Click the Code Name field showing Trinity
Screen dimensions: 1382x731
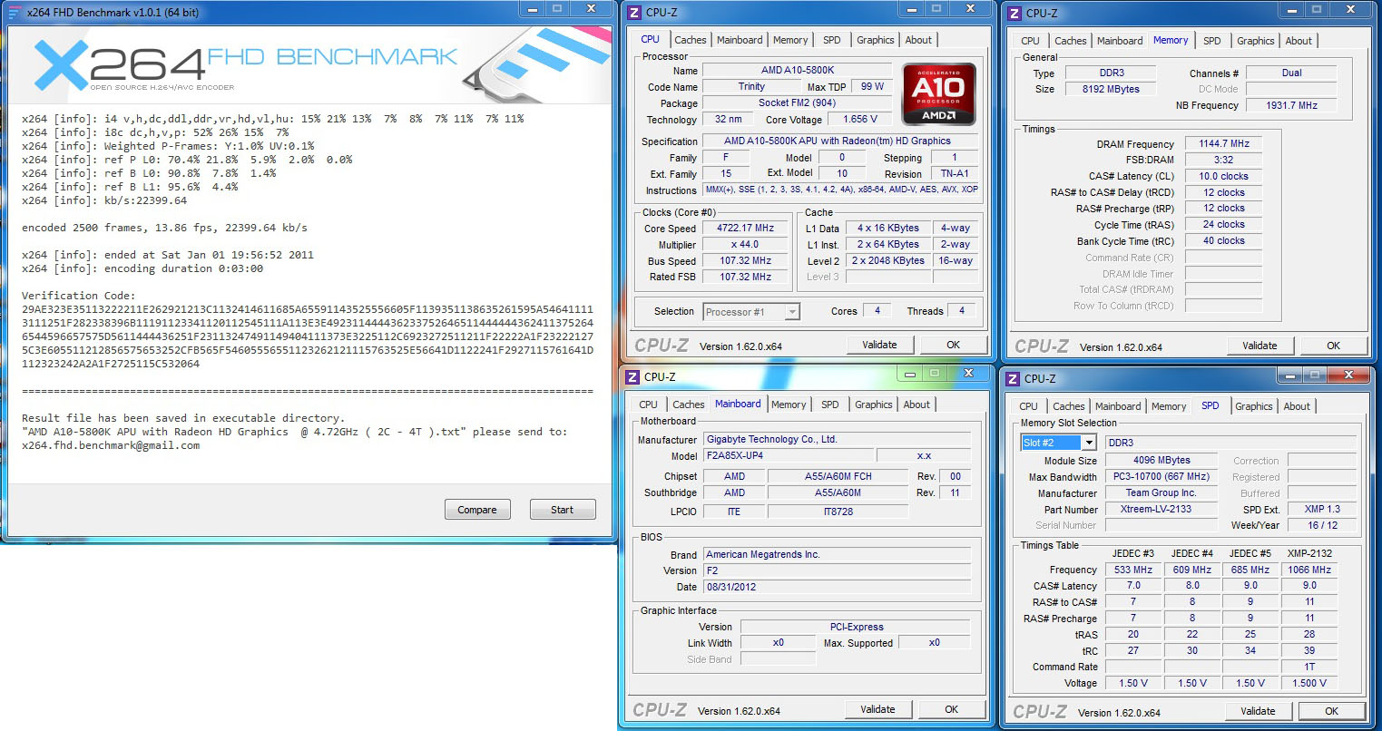click(x=751, y=86)
